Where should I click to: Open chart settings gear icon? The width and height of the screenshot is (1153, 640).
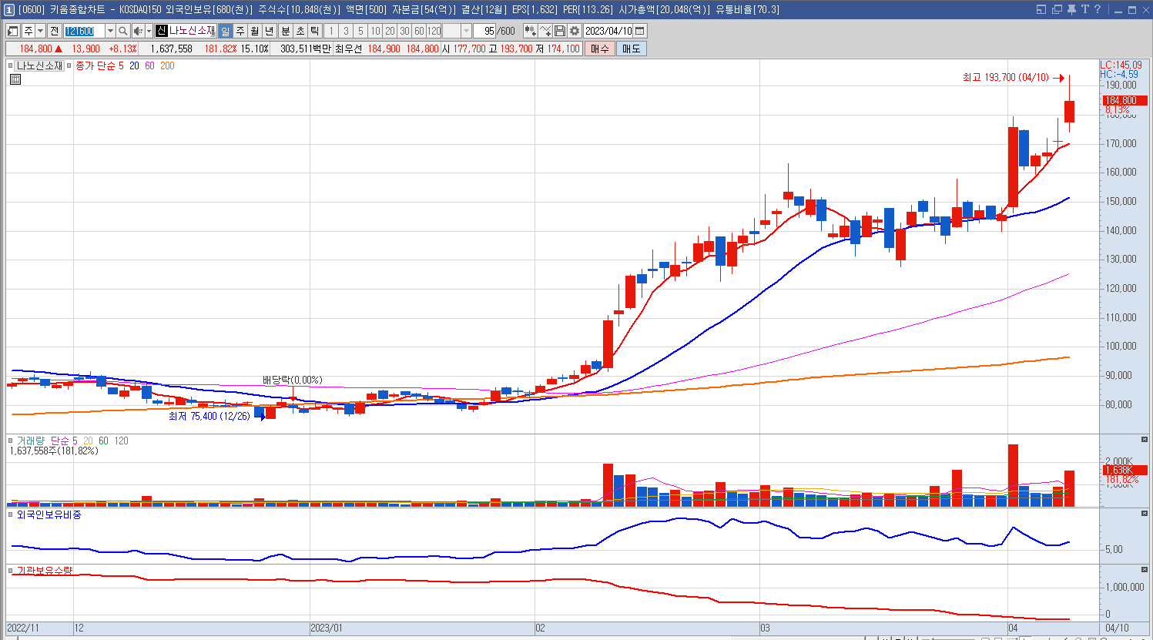click(x=575, y=31)
